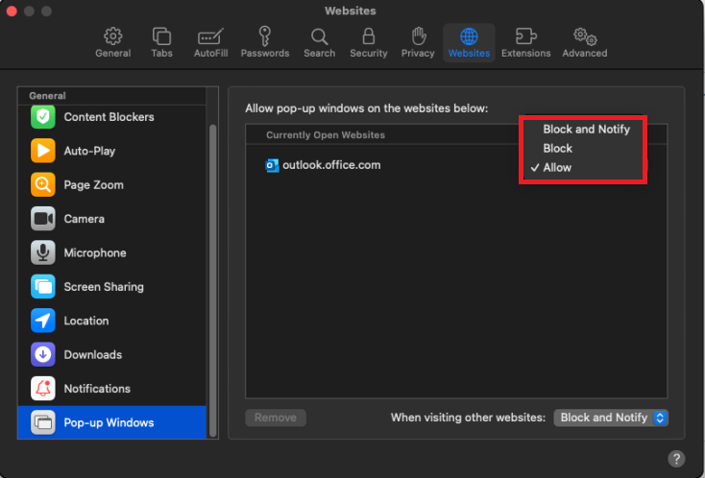The height and width of the screenshot is (478, 705).
Task: Select Auto-Play in the sidebar
Action: pos(89,151)
